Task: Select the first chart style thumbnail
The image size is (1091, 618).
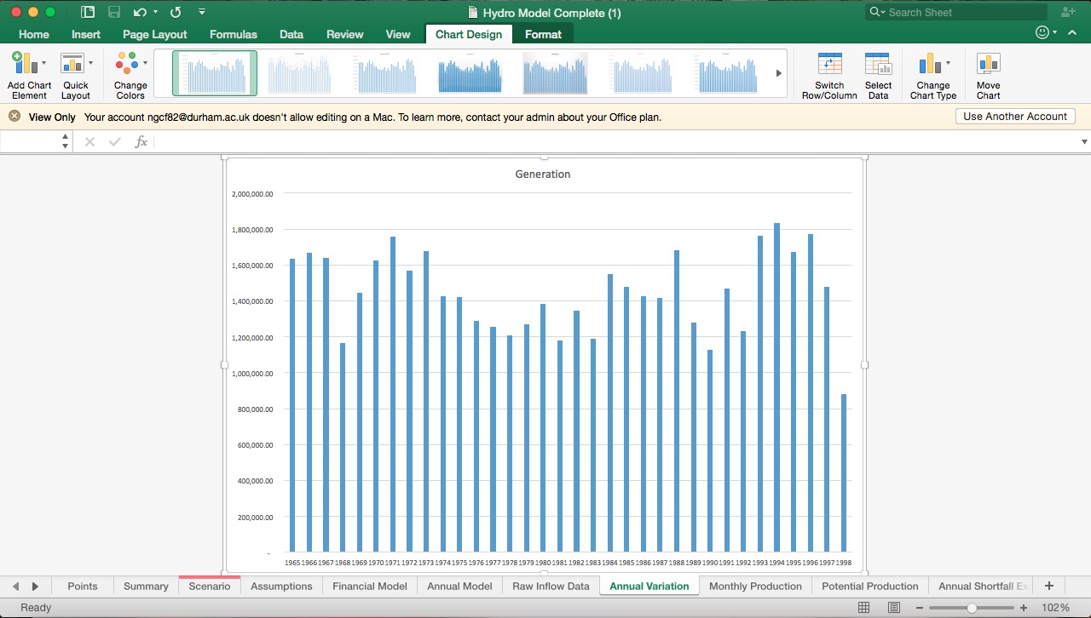Action: pos(214,73)
